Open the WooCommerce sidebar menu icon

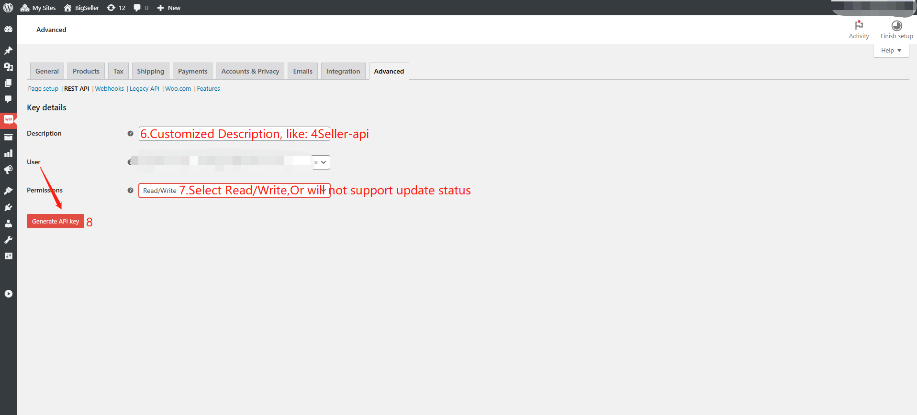click(9, 119)
